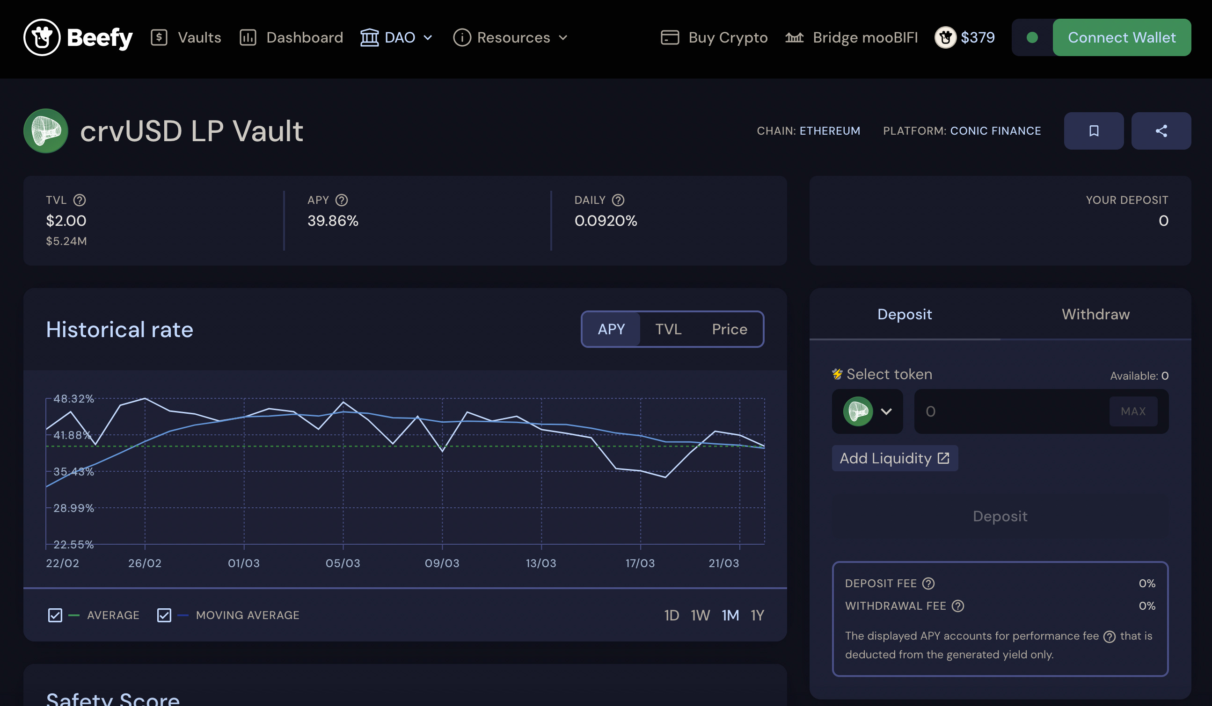Uncheck the Average line checkbox

[x=55, y=615]
